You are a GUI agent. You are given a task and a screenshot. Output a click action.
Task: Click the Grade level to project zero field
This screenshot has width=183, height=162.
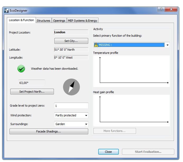(x=71, y=106)
